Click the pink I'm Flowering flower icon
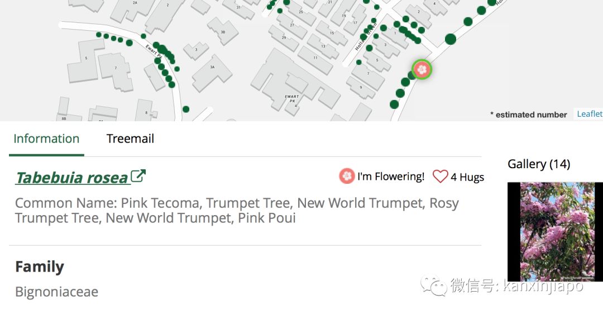This screenshot has width=603, height=314. coord(347,177)
